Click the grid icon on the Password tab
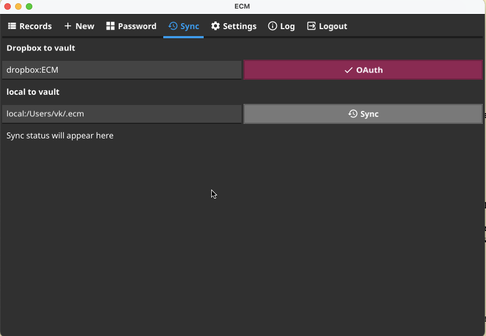The width and height of the screenshot is (486, 336). click(110, 26)
